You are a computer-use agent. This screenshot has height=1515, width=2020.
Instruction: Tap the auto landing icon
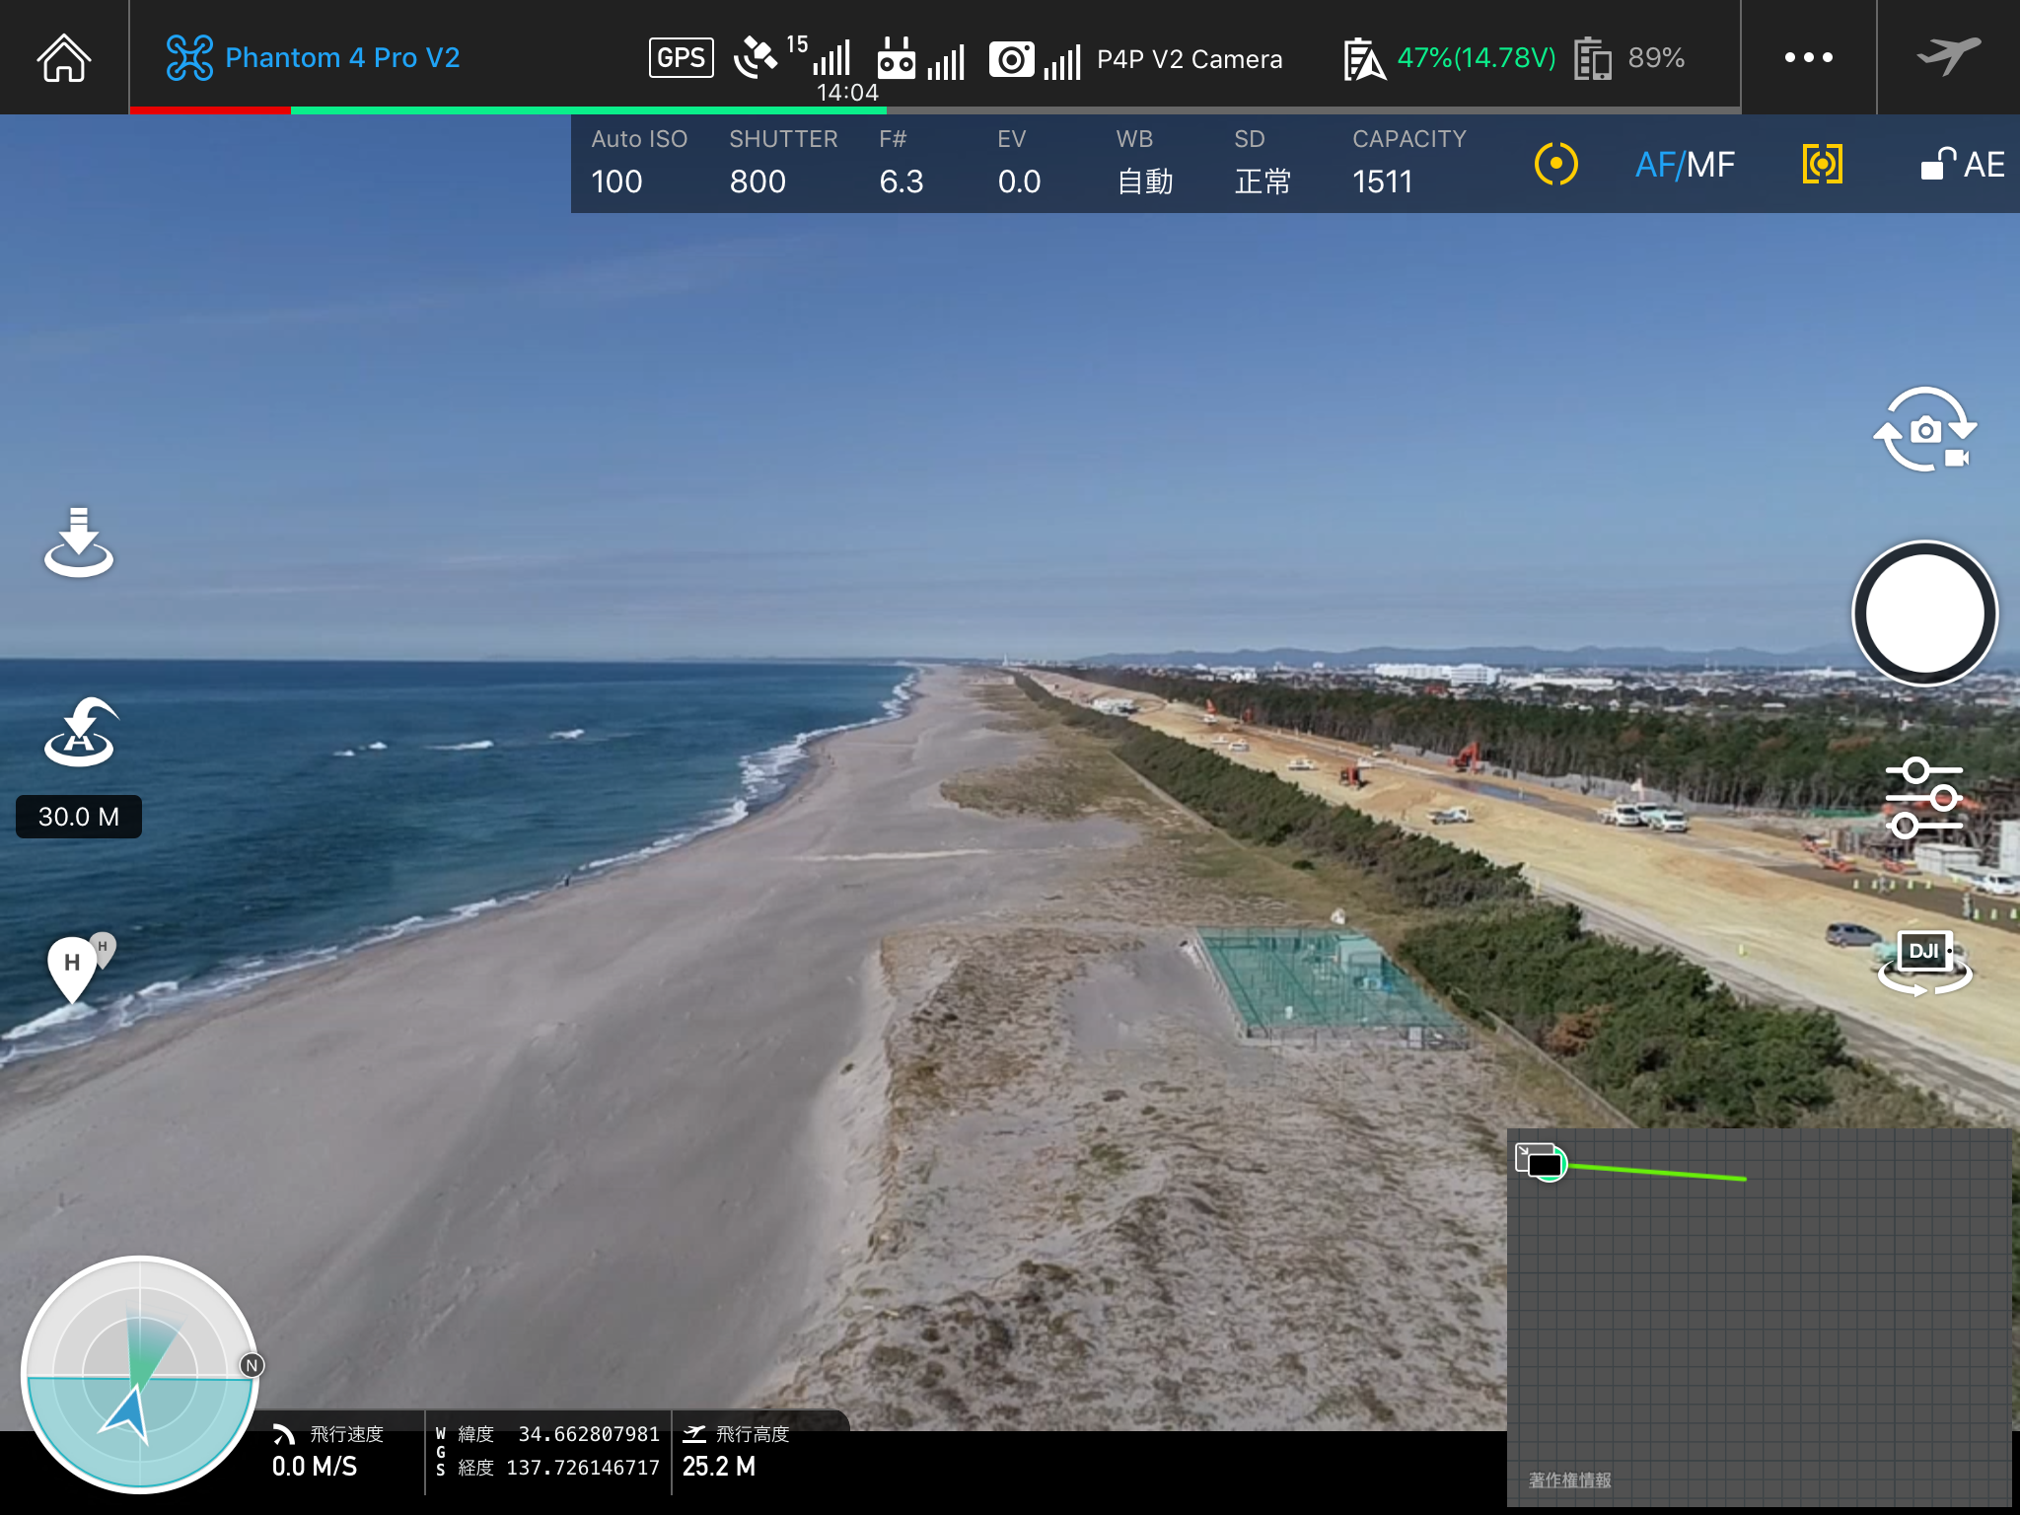click(x=79, y=541)
